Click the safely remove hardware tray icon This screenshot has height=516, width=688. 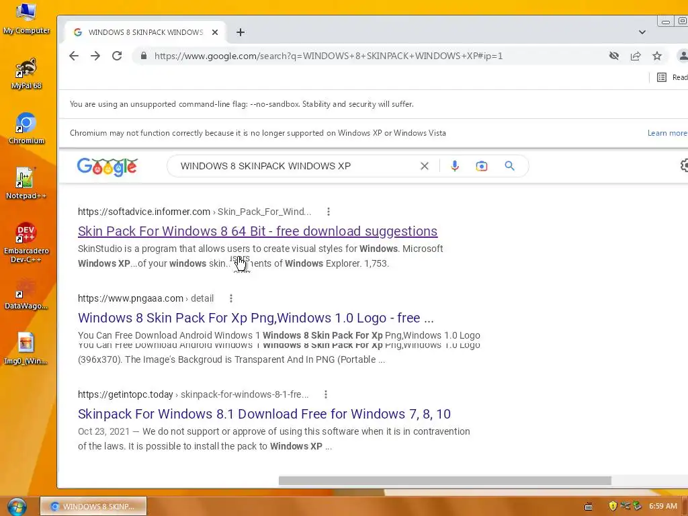point(637,507)
